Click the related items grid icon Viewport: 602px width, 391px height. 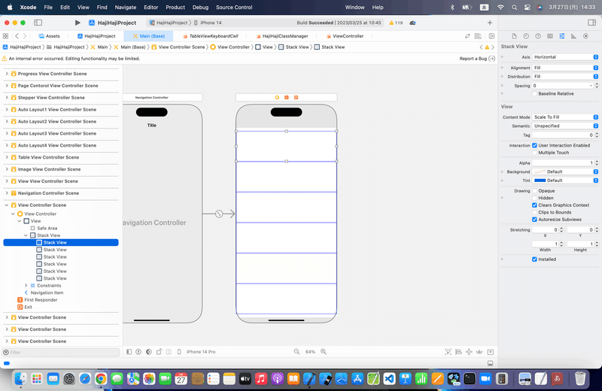[5, 36]
